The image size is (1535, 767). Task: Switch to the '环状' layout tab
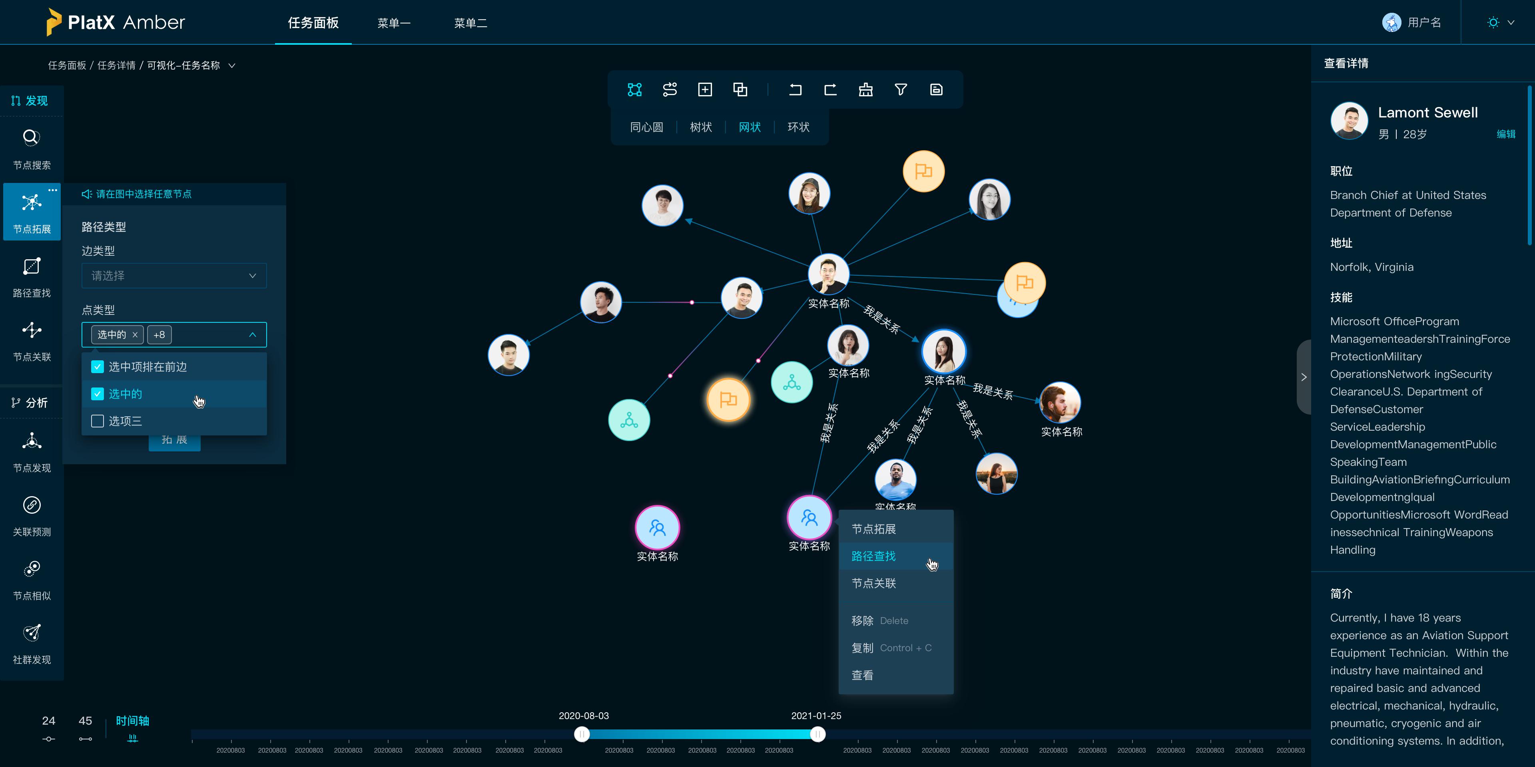(798, 127)
